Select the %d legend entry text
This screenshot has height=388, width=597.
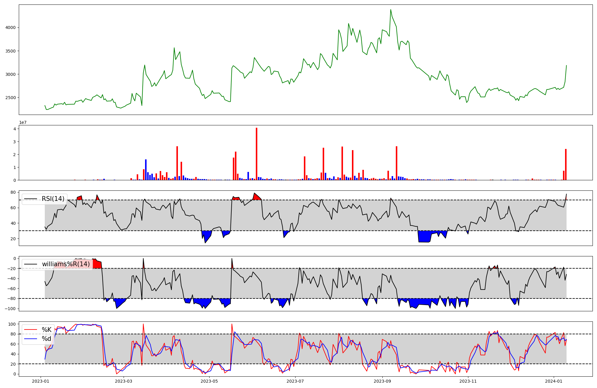[x=47, y=339]
